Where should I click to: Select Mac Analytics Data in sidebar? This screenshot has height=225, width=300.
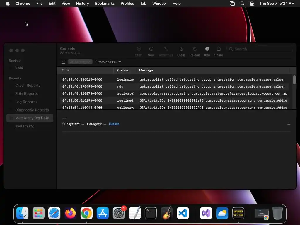coord(30,118)
